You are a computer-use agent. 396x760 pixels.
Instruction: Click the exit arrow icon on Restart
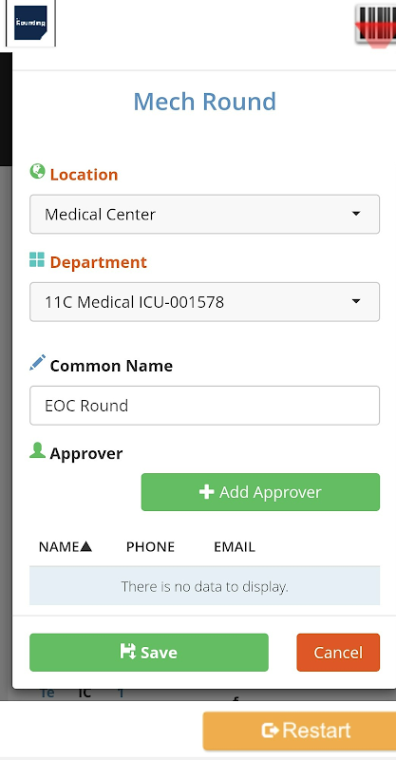point(270,730)
